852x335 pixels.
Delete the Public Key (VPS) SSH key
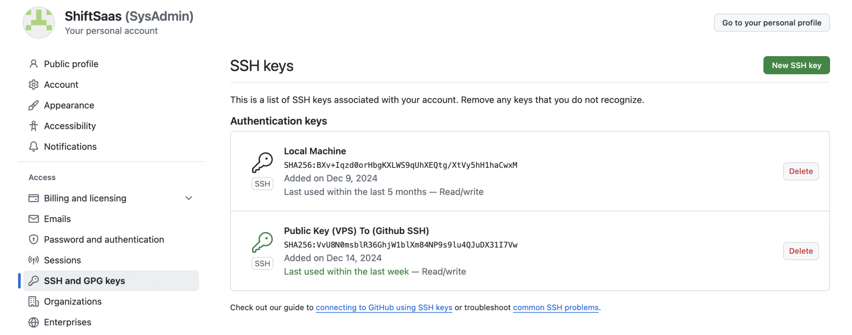(x=800, y=251)
